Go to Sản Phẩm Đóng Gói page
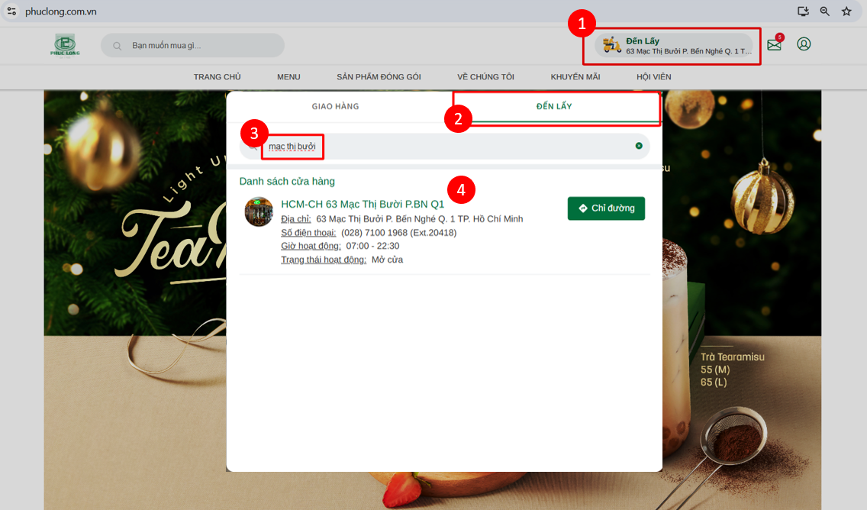The image size is (867, 510). [x=379, y=77]
